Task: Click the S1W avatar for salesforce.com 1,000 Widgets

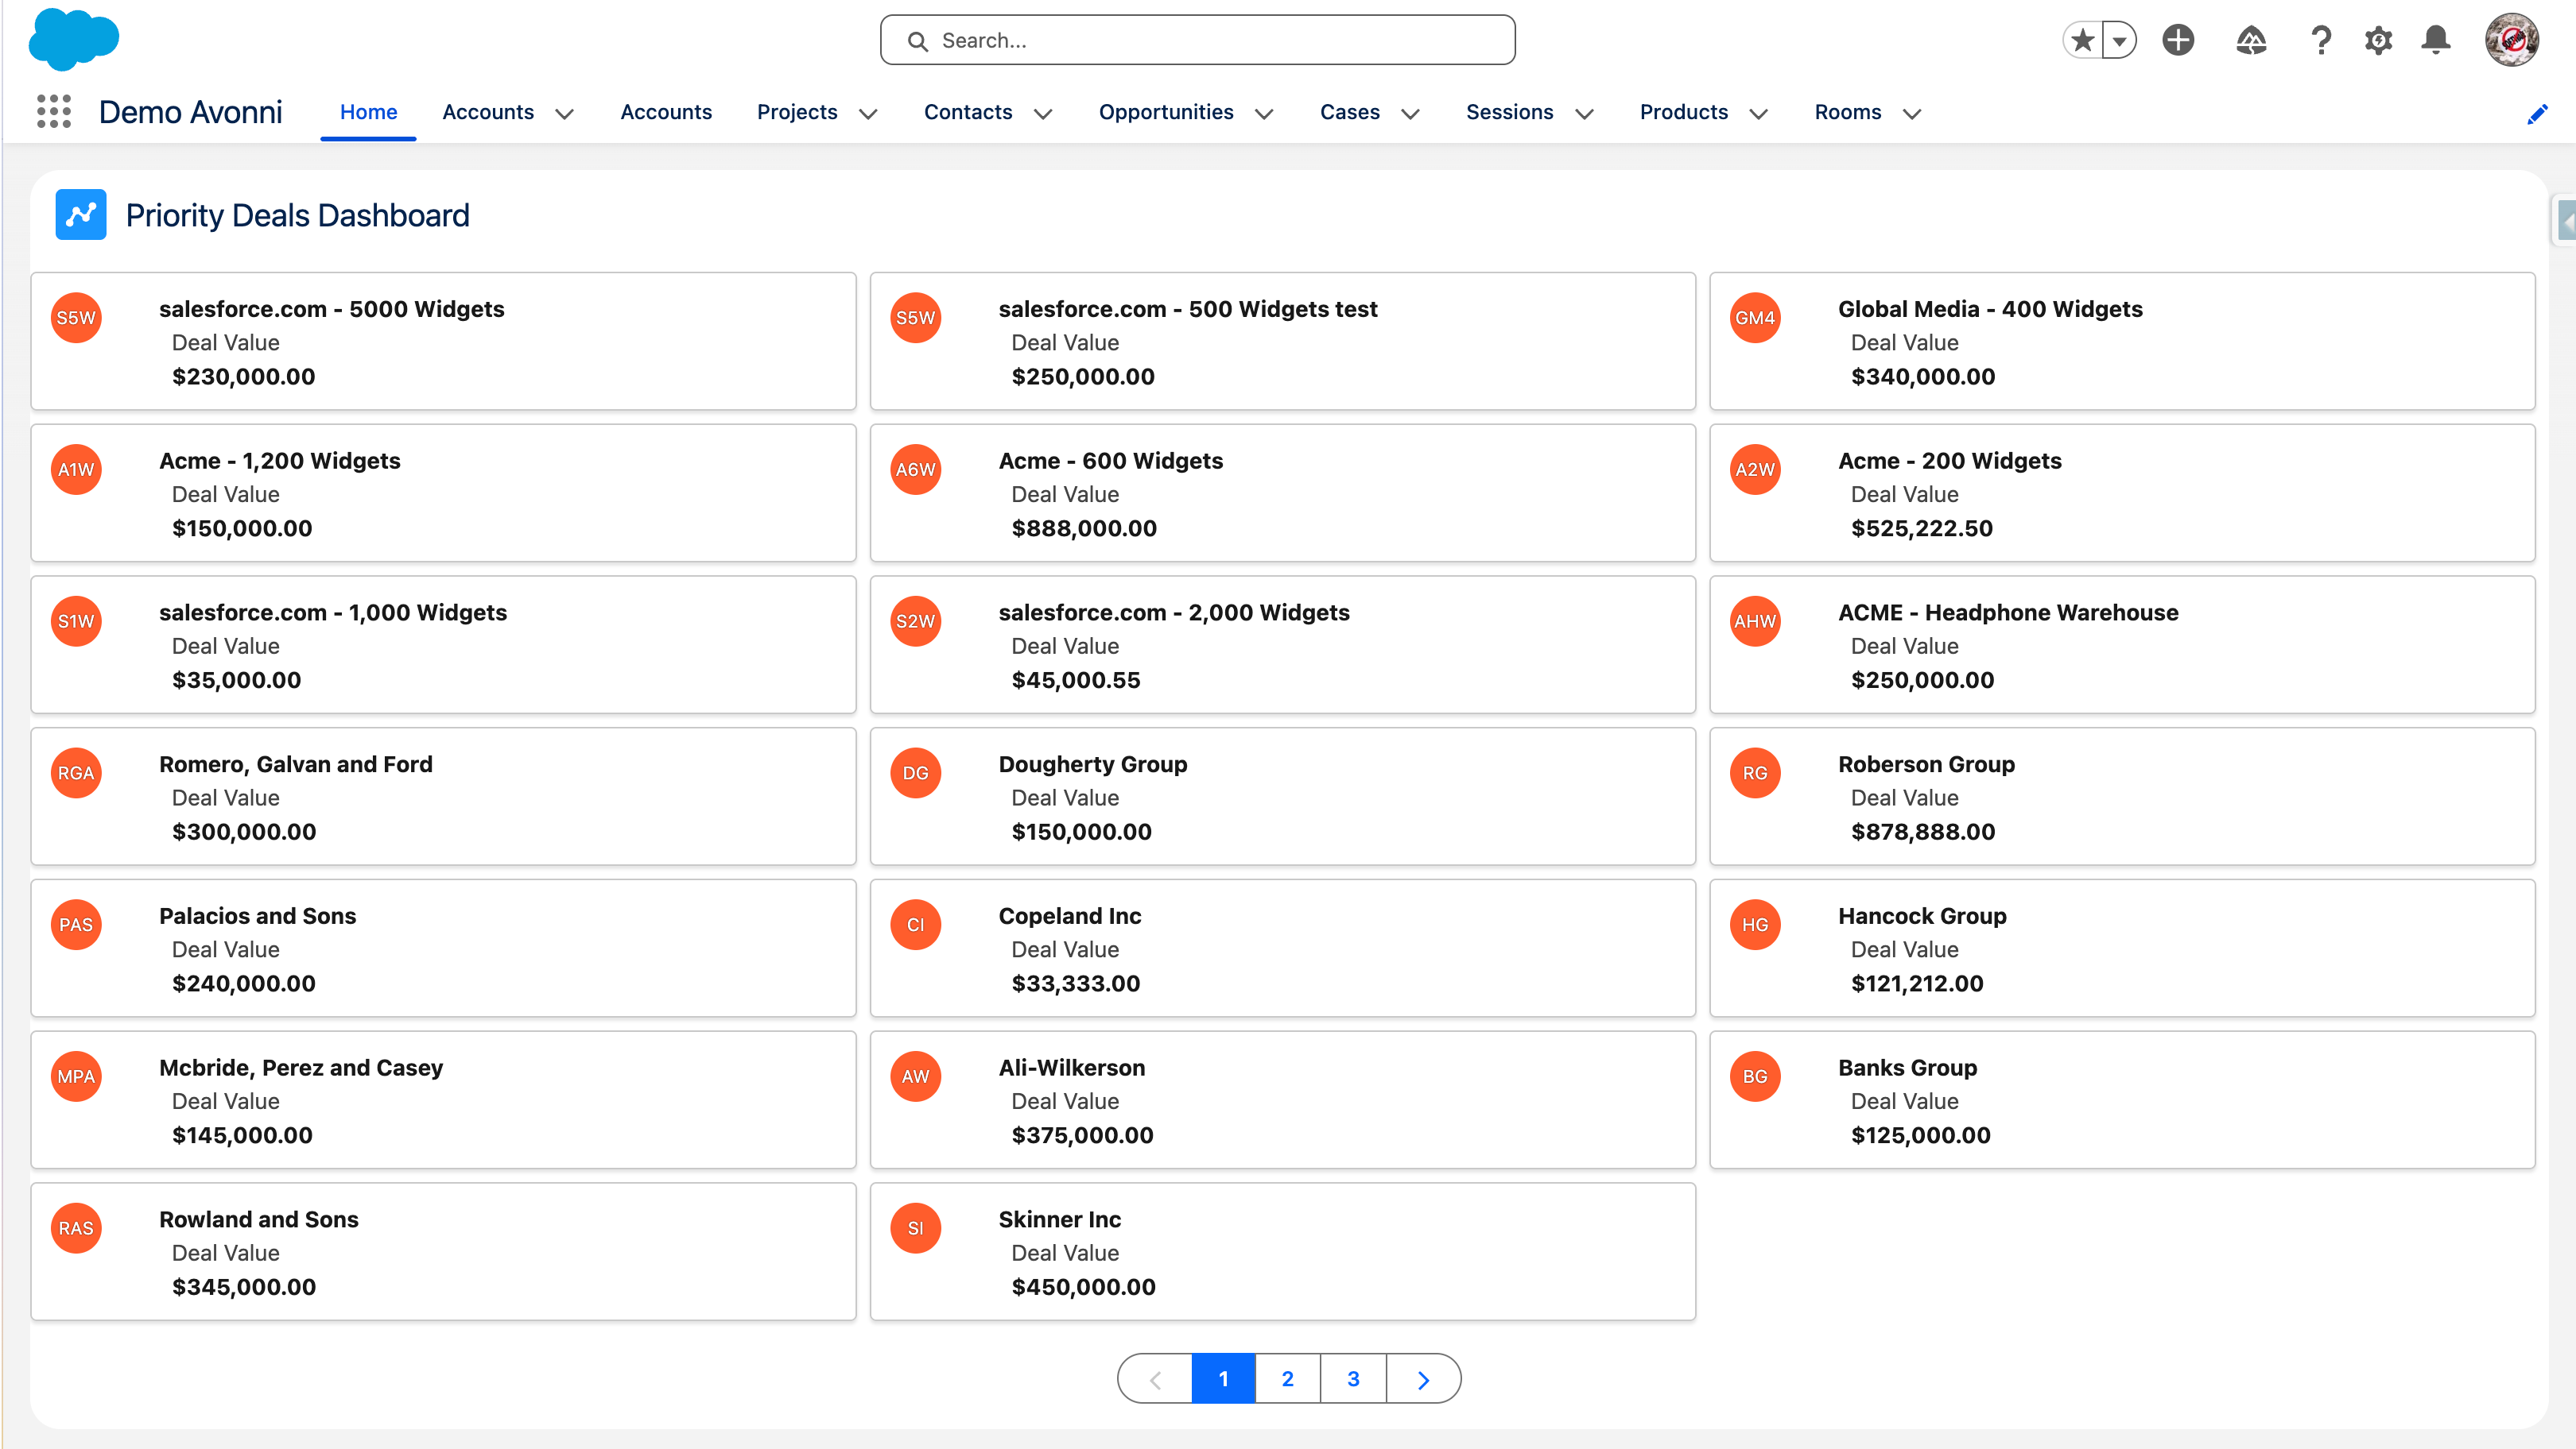Action: (76, 621)
